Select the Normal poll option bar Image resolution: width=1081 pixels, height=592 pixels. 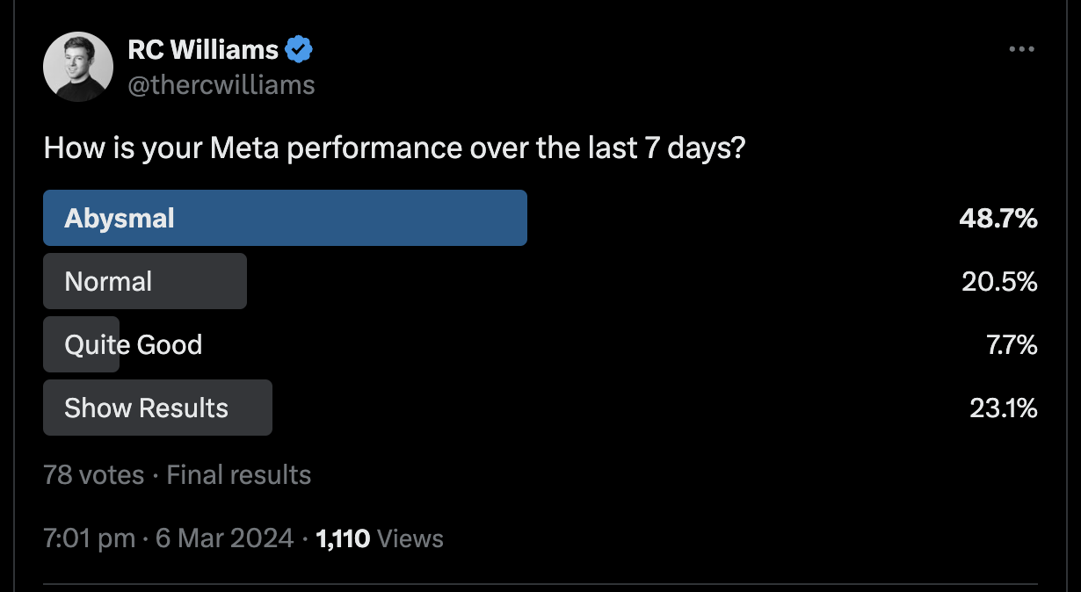tap(145, 281)
